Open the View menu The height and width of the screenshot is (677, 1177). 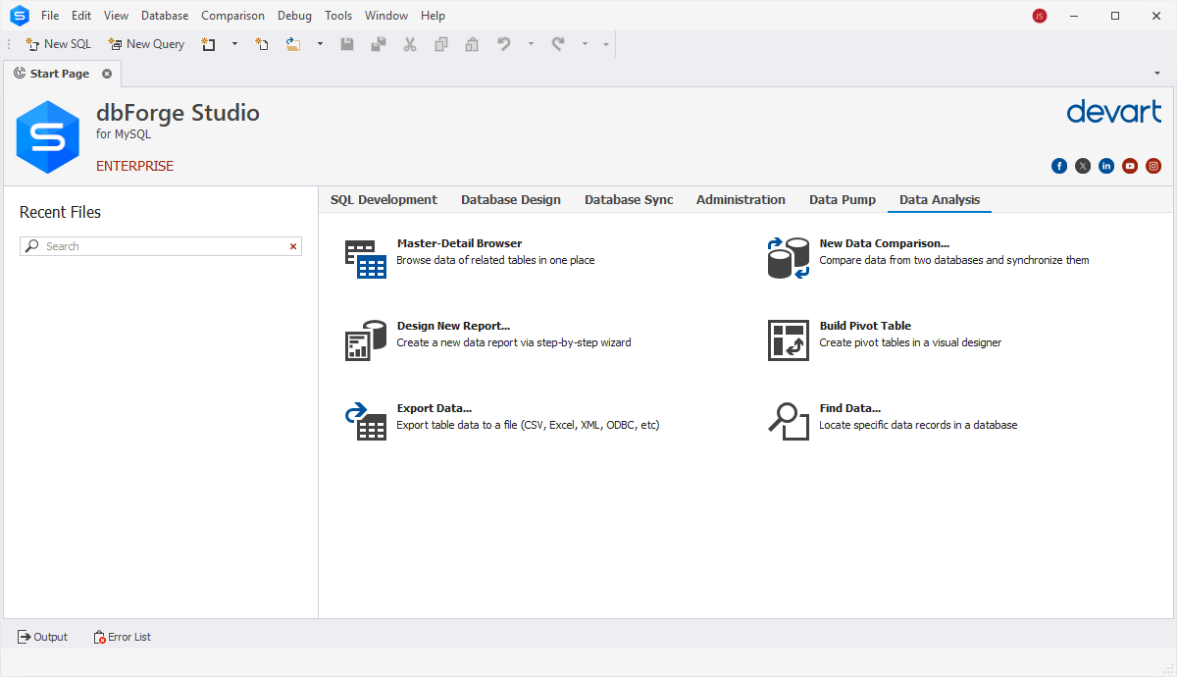pyautogui.click(x=116, y=16)
